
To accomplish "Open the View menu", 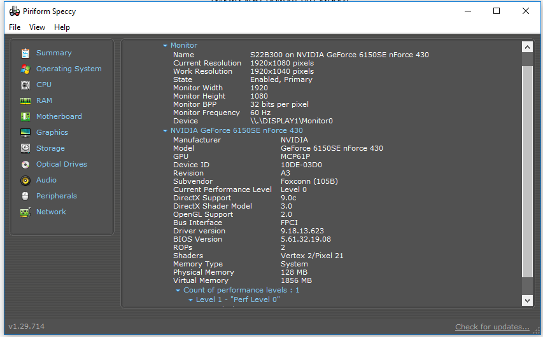I will 37,27.
